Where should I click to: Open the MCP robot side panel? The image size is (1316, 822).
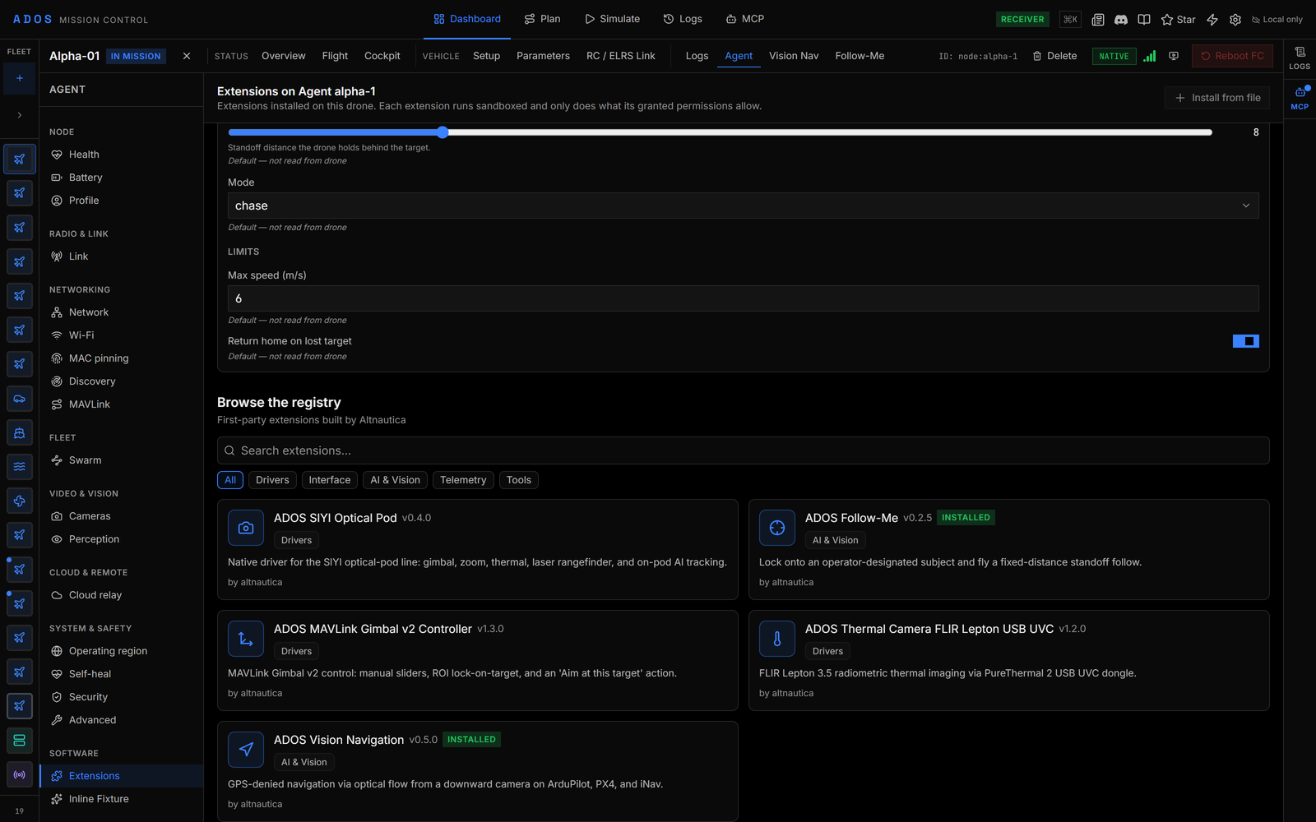pos(1300,97)
